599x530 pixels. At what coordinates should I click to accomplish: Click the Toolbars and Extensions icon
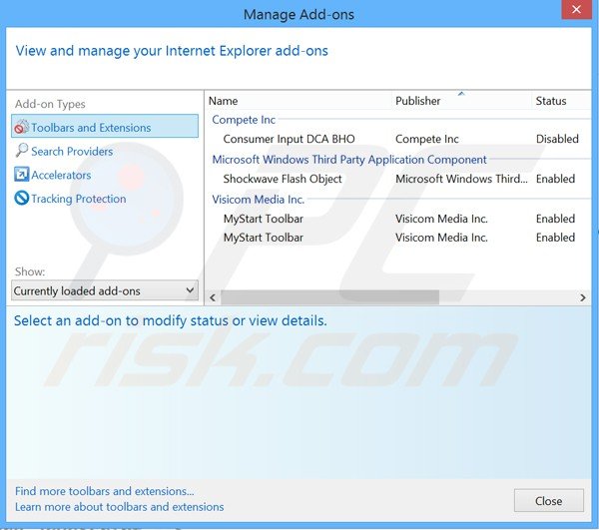tap(21, 127)
